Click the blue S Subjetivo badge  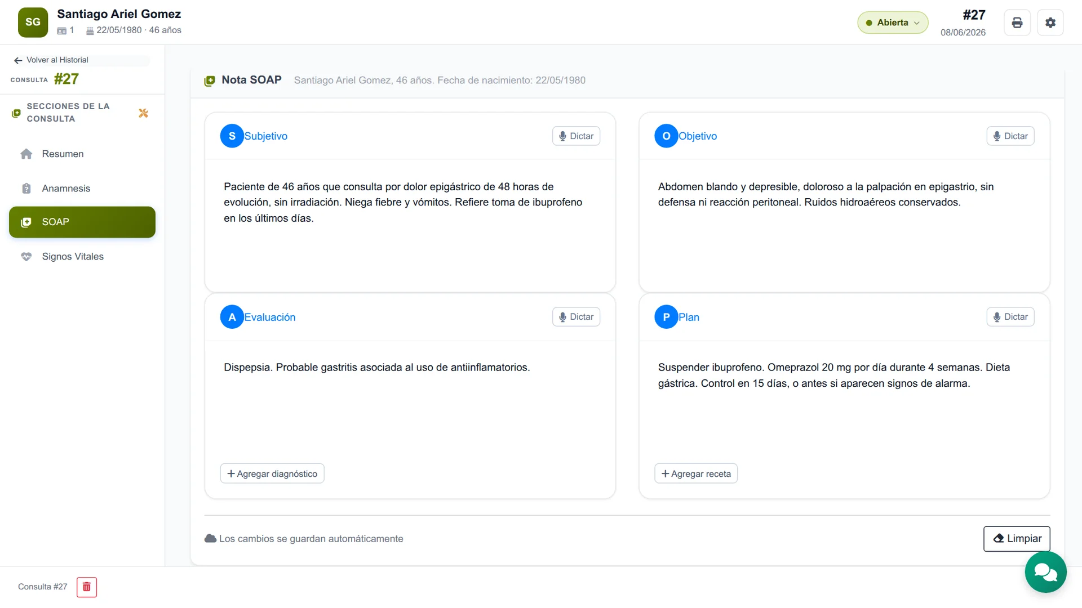232,136
